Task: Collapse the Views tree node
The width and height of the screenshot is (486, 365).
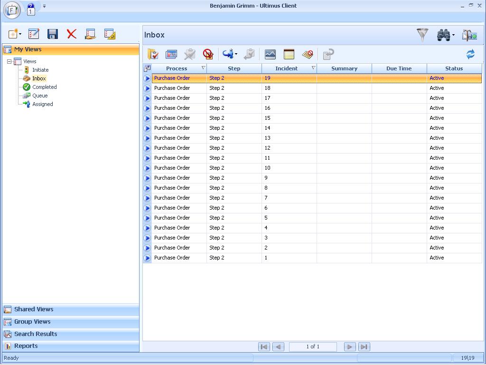Action: [x=9, y=61]
